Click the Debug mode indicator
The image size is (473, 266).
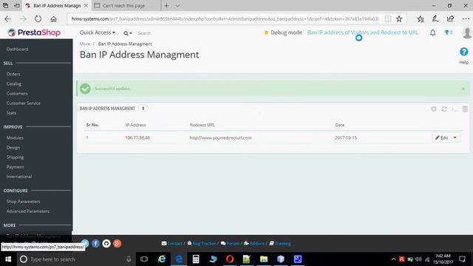click(x=283, y=33)
